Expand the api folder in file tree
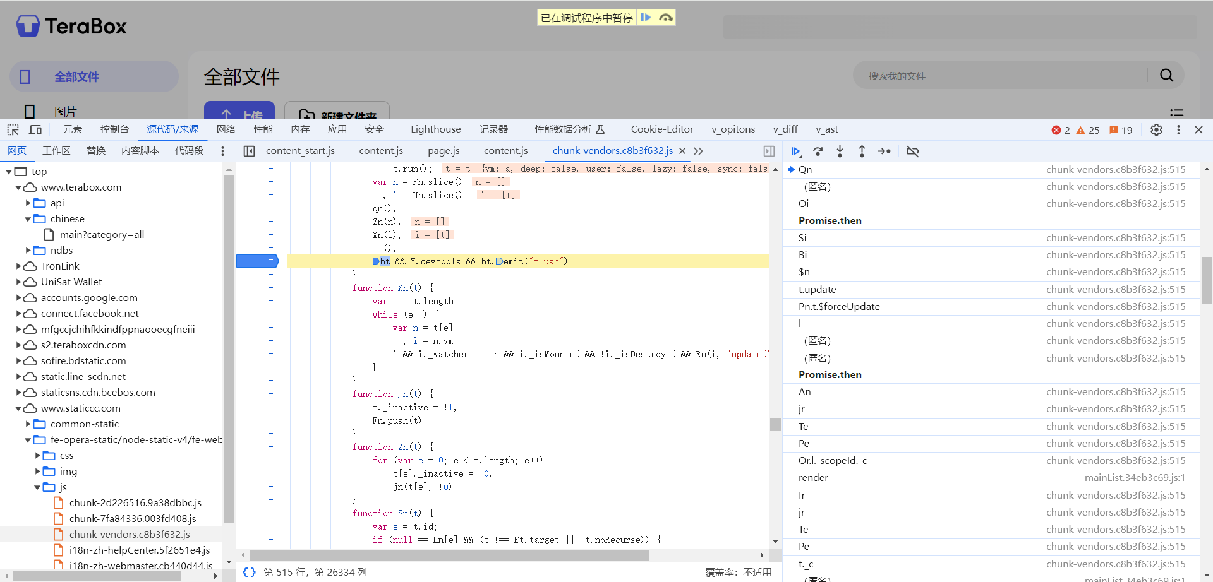Image resolution: width=1213 pixels, height=582 pixels. click(28, 203)
